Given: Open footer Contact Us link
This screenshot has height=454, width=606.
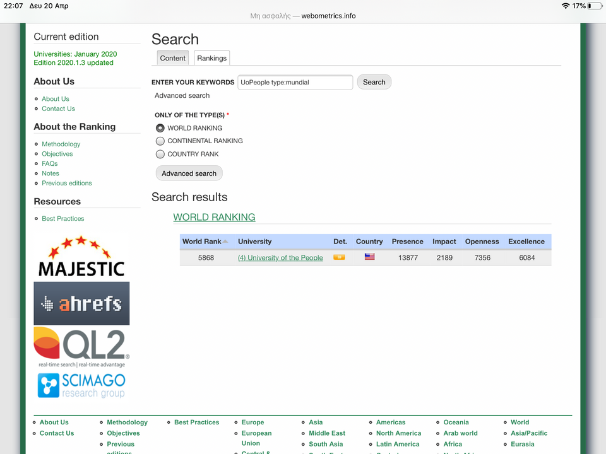Looking at the screenshot, I should [57, 433].
